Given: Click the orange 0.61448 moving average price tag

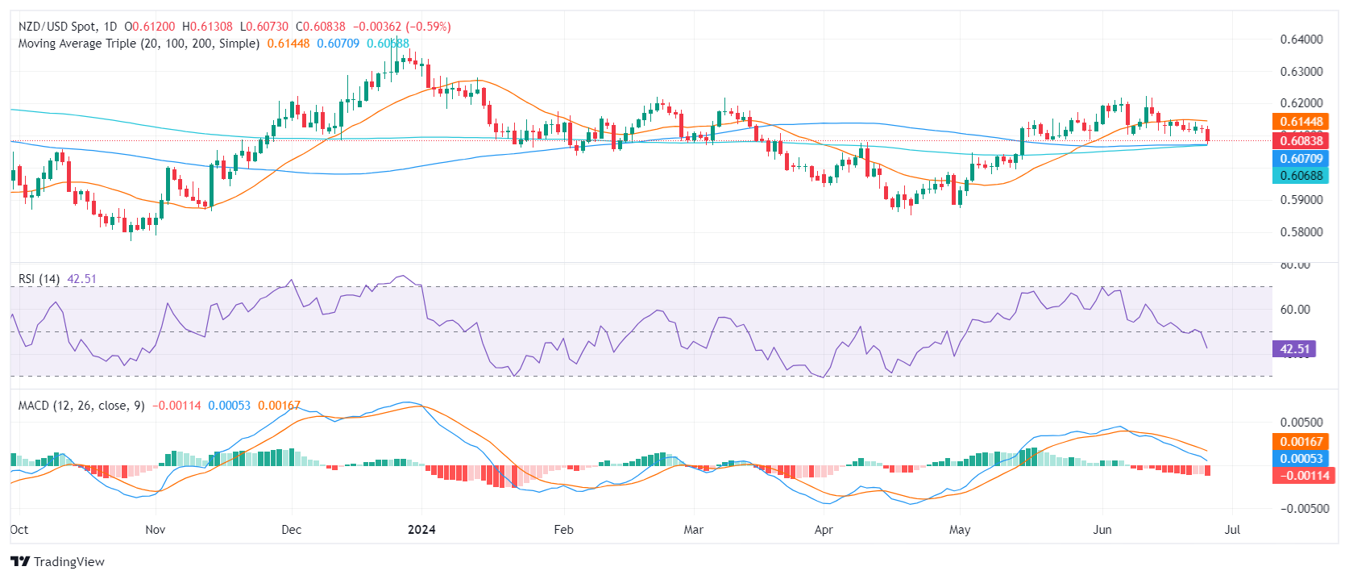Looking at the screenshot, I should pyautogui.click(x=1301, y=122).
